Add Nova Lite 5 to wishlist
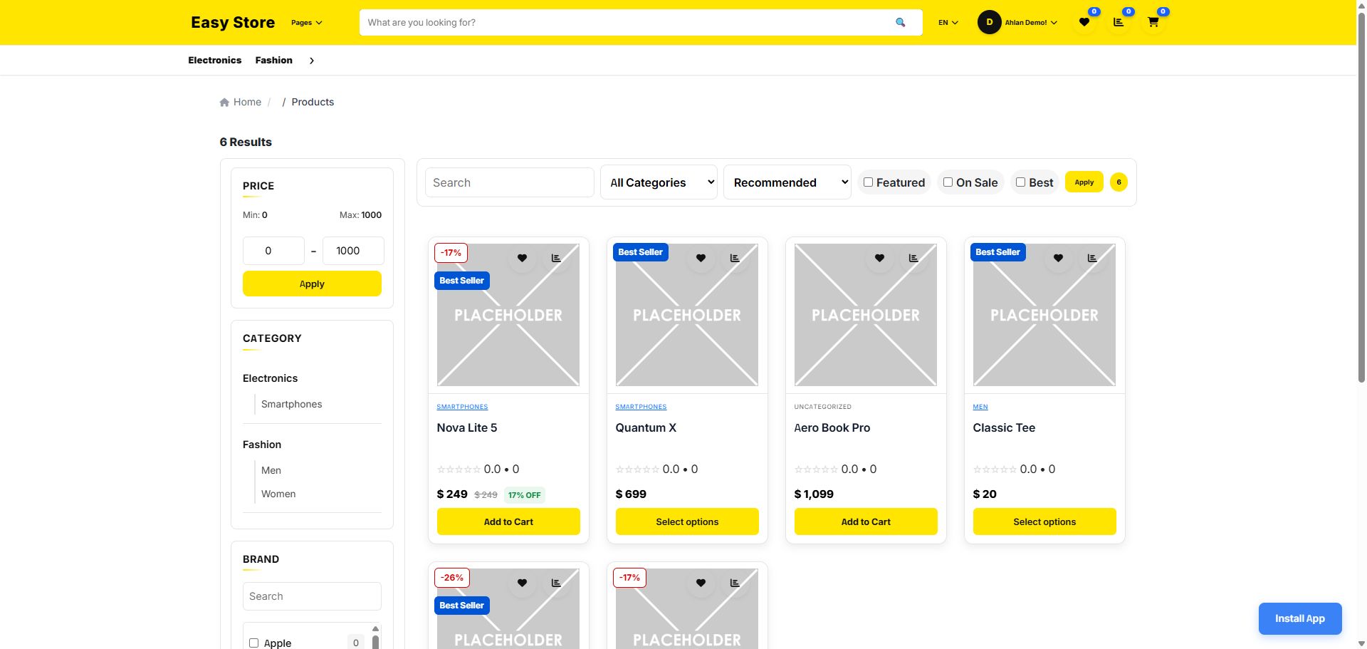The image size is (1367, 649). [x=522, y=258]
